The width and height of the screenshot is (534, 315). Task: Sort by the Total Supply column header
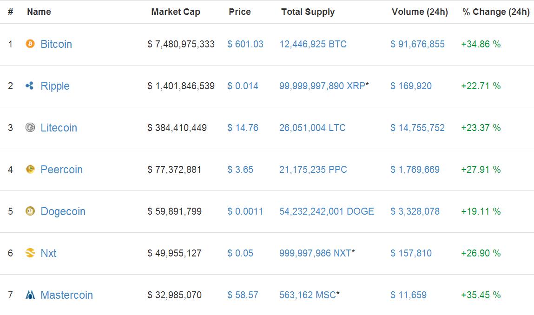tap(308, 12)
